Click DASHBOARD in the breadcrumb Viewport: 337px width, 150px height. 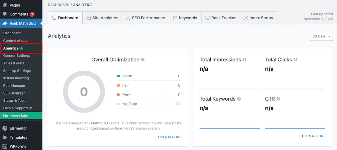tap(58, 5)
